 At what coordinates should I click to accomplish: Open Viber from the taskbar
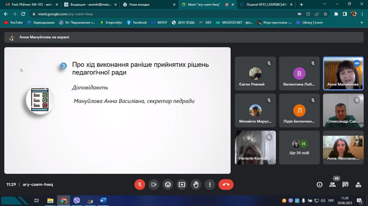point(76,201)
